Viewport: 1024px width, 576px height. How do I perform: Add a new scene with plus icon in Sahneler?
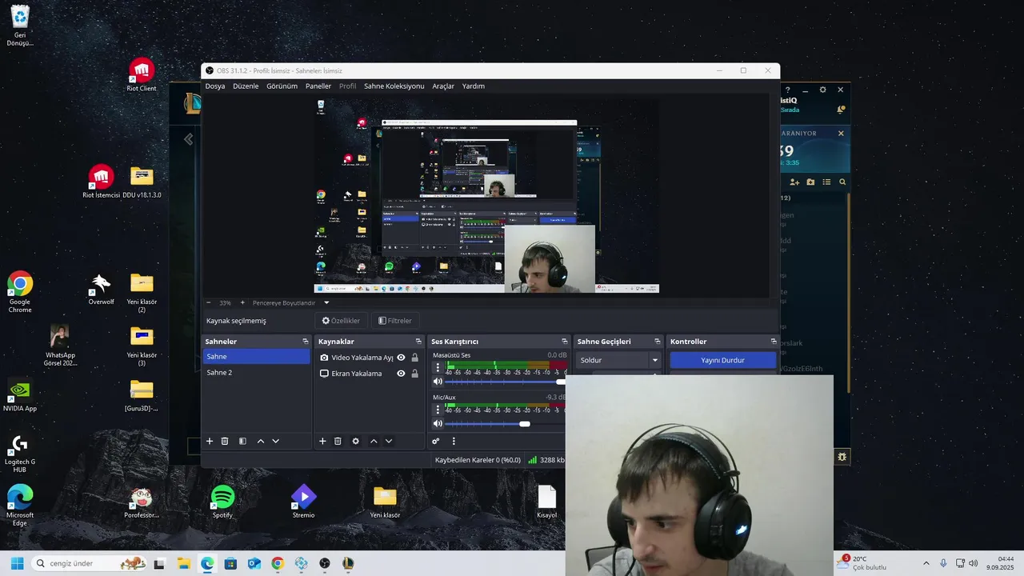coord(210,441)
